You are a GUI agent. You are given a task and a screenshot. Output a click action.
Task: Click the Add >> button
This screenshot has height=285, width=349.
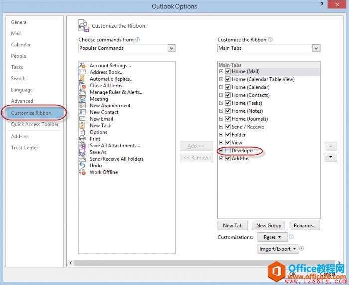pyautogui.click(x=196, y=146)
